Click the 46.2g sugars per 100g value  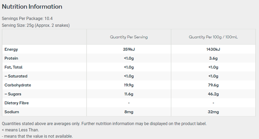coord(213,94)
